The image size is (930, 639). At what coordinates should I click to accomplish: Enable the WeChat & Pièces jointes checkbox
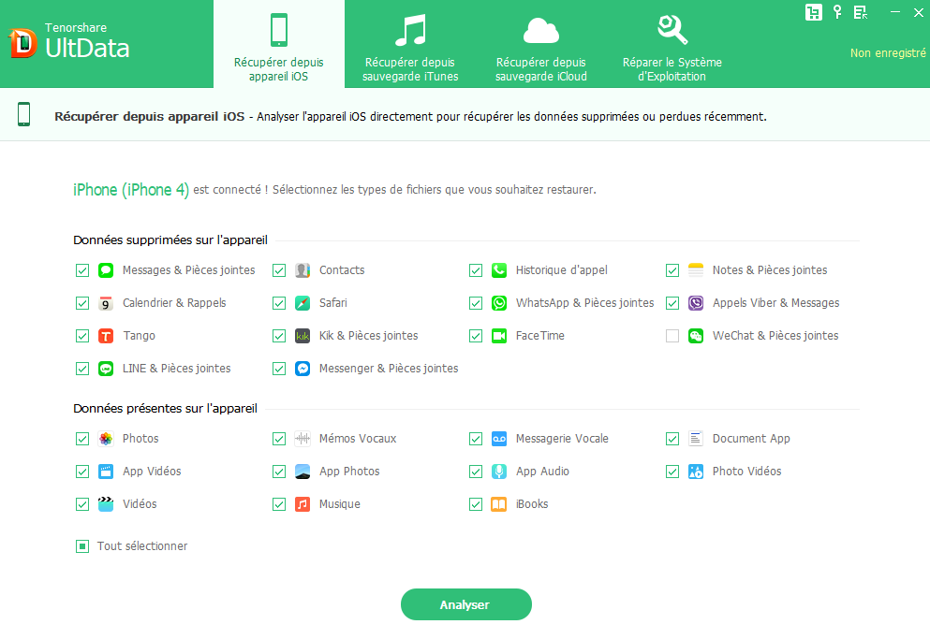[x=672, y=336]
